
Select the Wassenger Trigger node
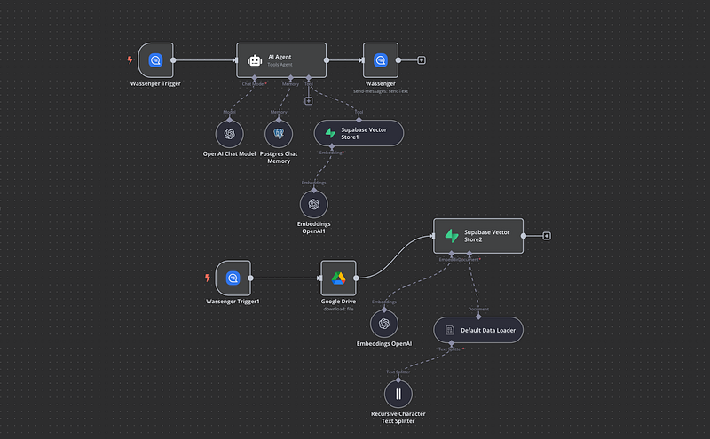click(x=155, y=60)
